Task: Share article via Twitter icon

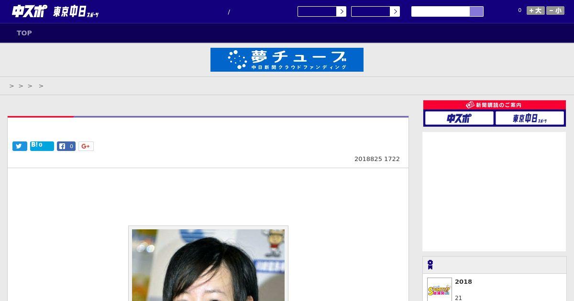Action: pos(20,146)
